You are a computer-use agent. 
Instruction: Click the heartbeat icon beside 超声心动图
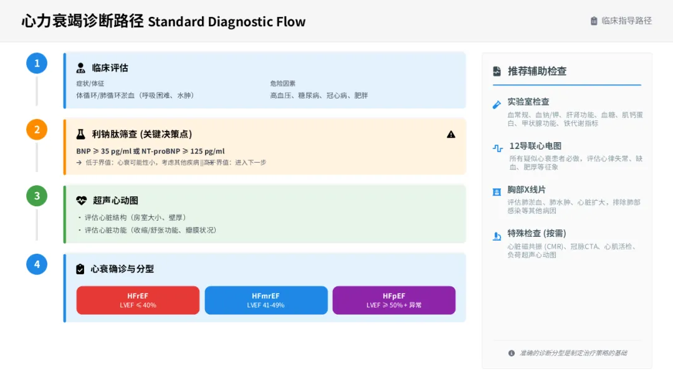[82, 201]
